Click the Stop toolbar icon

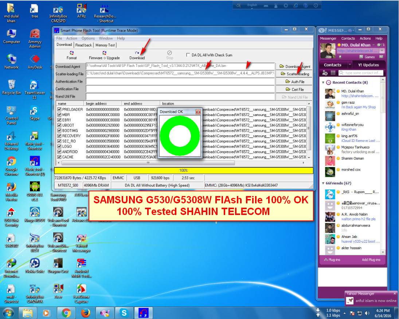pyautogui.click(x=169, y=55)
